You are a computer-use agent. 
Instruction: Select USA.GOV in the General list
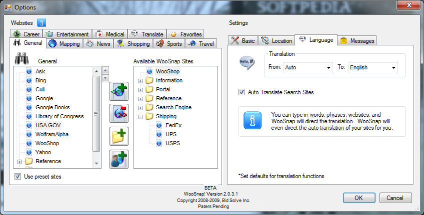point(48,125)
